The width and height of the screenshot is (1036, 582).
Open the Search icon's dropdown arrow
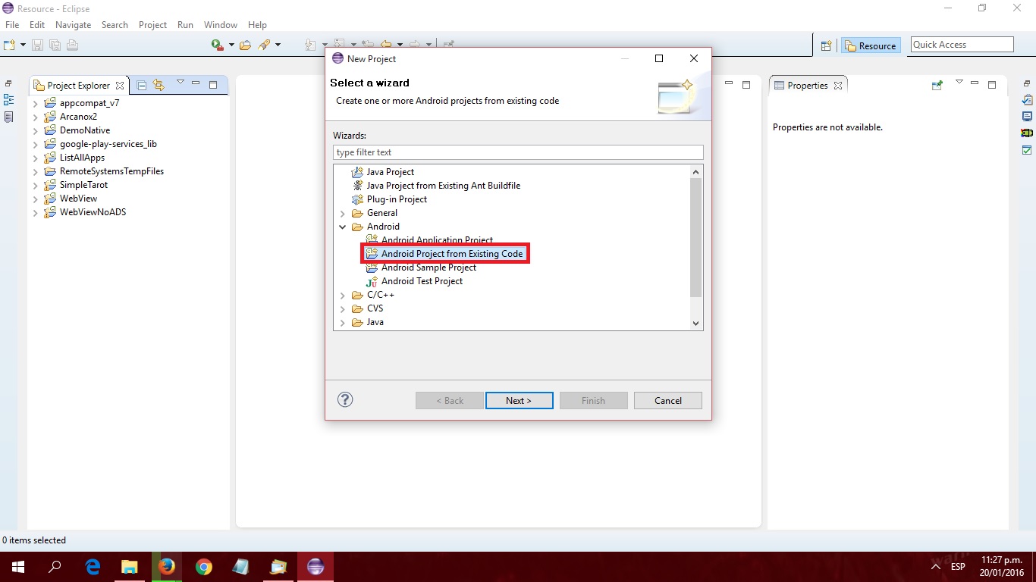278,45
